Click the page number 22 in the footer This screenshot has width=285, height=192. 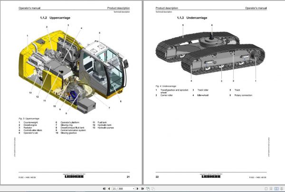[x=157, y=177]
